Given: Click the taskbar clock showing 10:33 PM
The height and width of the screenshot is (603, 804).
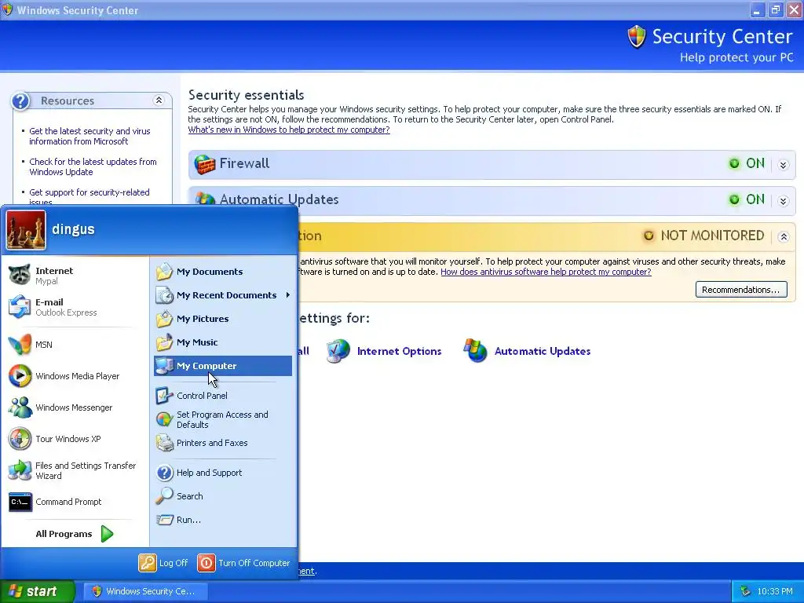Looking at the screenshot, I should click(774, 591).
